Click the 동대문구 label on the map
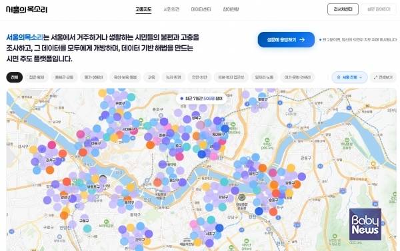 (219, 134)
